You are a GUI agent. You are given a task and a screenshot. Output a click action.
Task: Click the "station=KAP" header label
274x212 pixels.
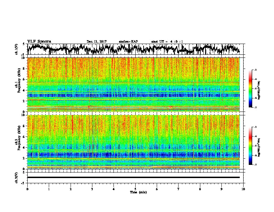click(x=128, y=42)
